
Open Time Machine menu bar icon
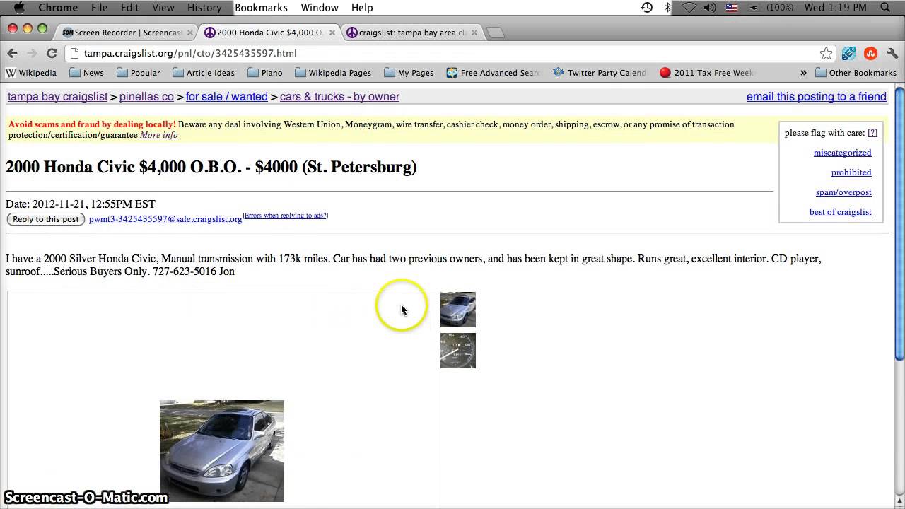point(647,8)
